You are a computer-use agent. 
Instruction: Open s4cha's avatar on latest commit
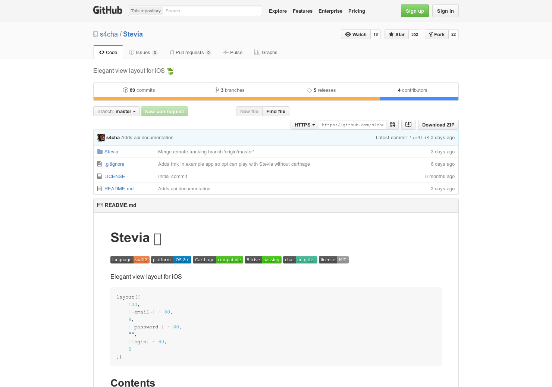coord(101,138)
